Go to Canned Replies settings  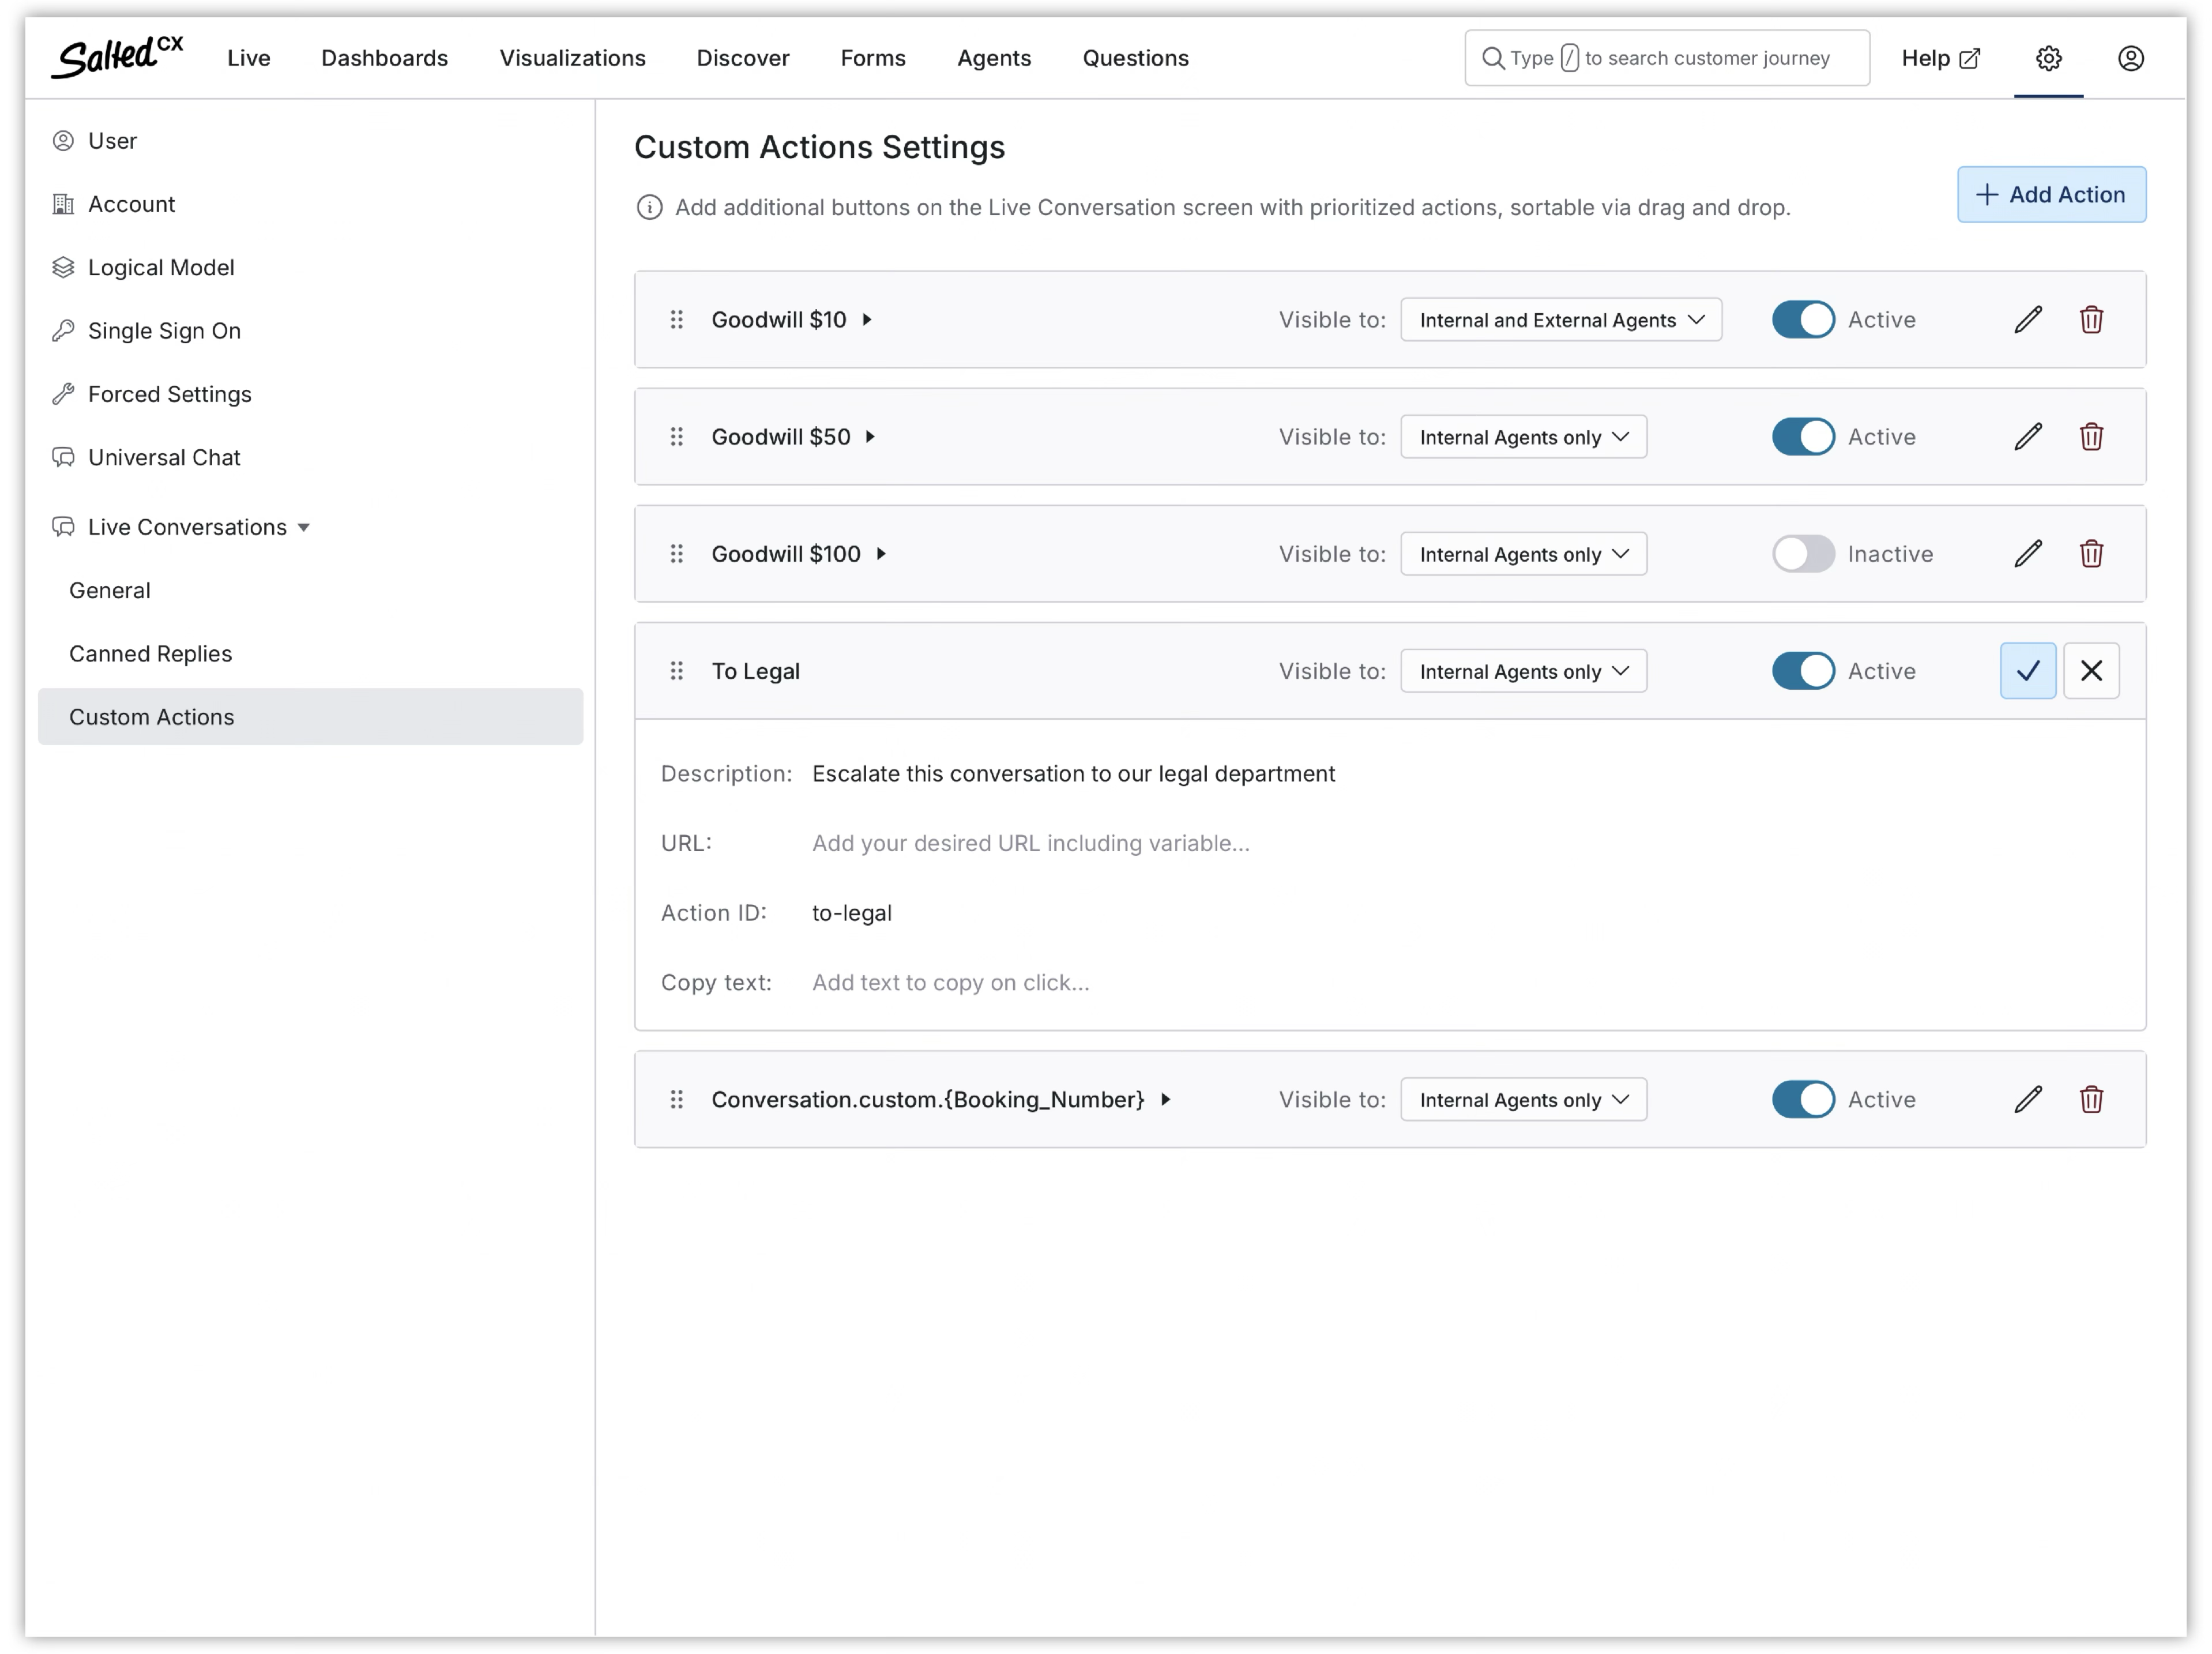(150, 654)
